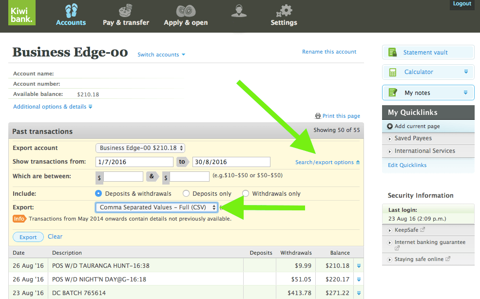480x299 pixels.
Task: Open the profile person icon
Action: pyautogui.click(x=239, y=11)
